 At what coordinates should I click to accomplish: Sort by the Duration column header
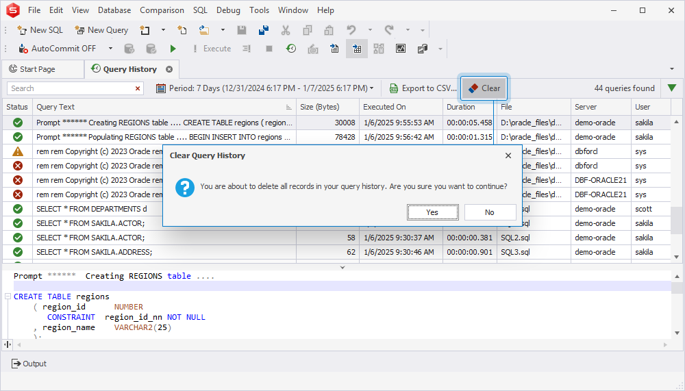(470, 107)
